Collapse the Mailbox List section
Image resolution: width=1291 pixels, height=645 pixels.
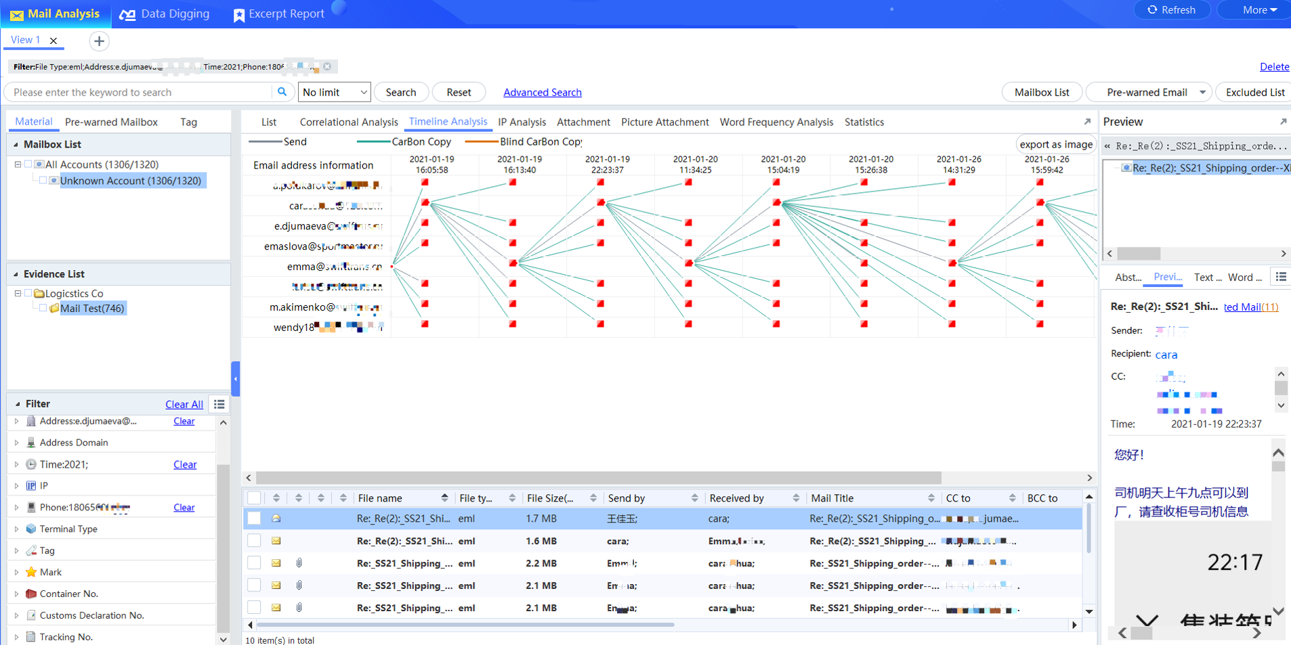16,144
